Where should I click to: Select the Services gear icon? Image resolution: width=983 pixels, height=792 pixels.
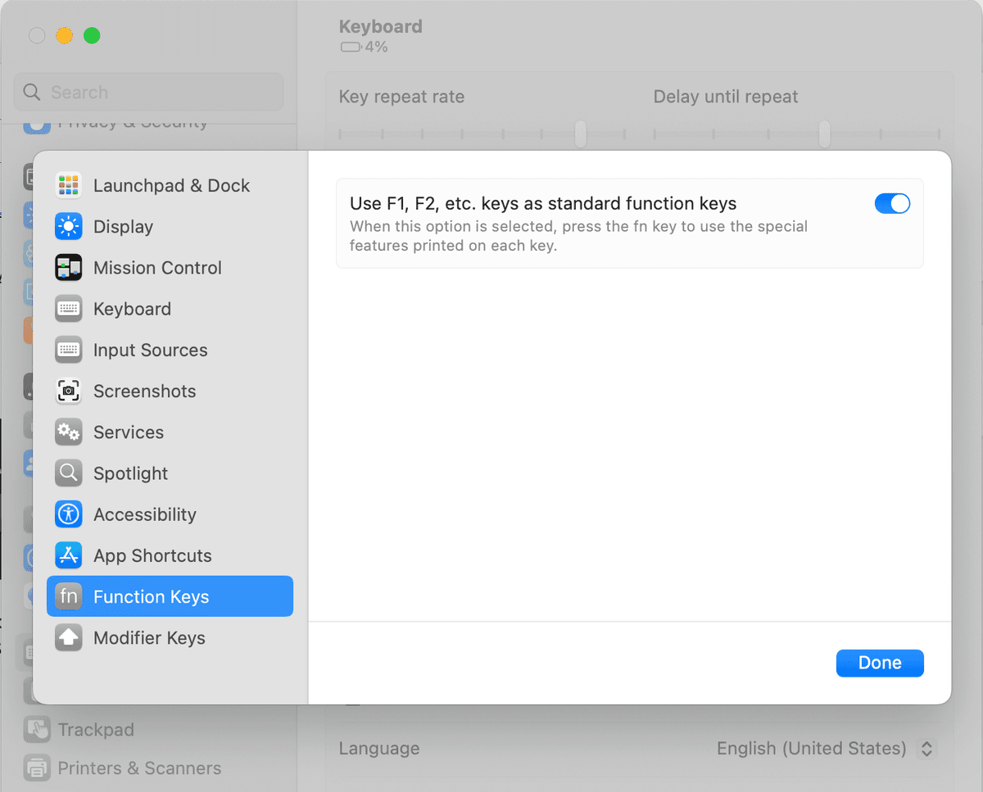[x=68, y=432]
